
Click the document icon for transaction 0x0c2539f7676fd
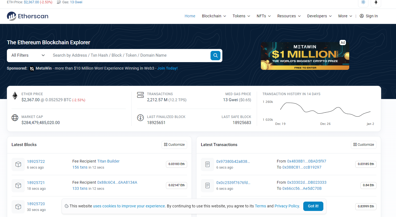click(207, 185)
